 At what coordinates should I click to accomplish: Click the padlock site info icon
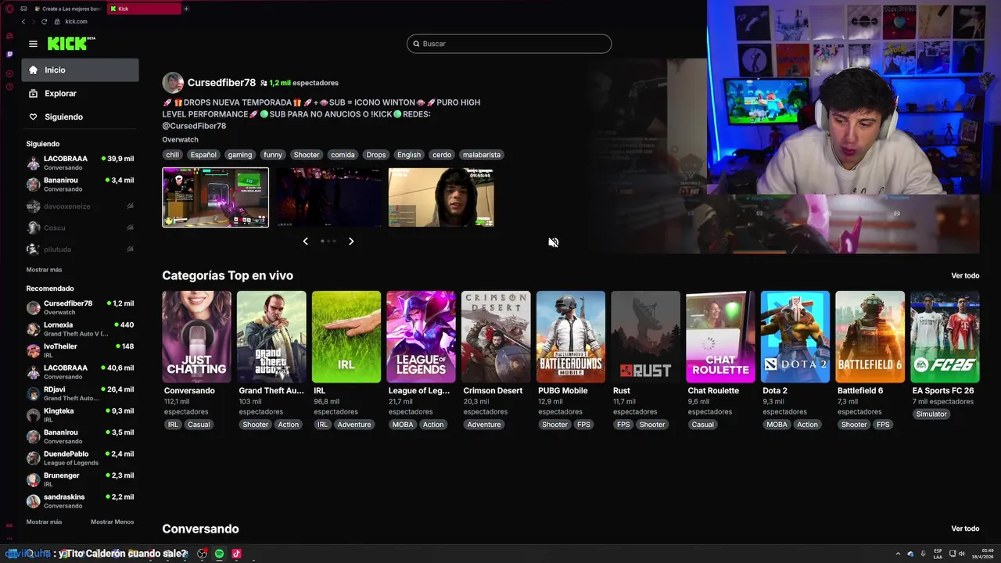coord(57,21)
